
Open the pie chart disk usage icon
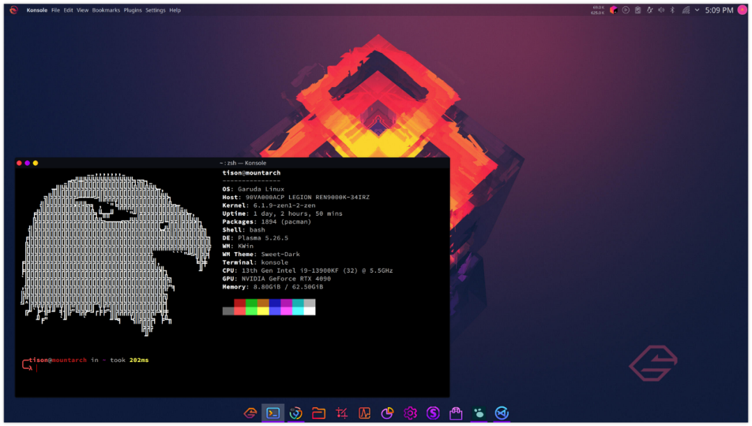tap(387, 413)
